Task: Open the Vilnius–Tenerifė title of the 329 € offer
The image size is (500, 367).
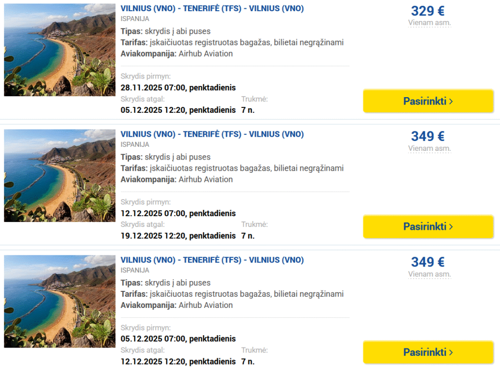Action: 212,9
